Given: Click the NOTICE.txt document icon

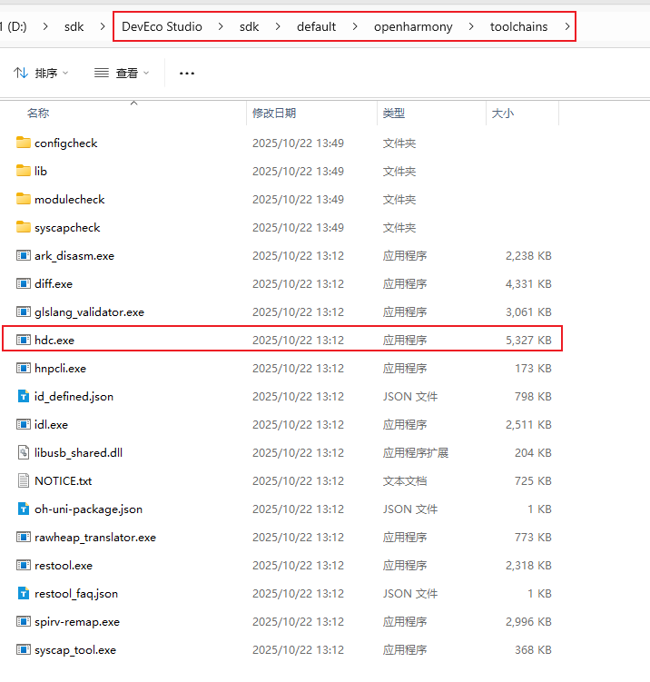Looking at the screenshot, I should [24, 480].
